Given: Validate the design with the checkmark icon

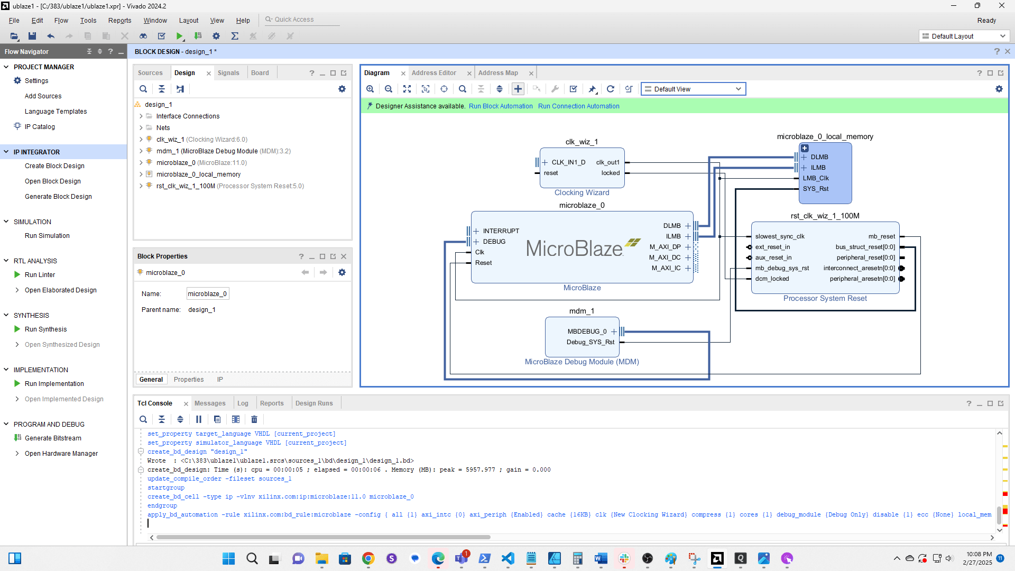Looking at the screenshot, I should coord(573,89).
